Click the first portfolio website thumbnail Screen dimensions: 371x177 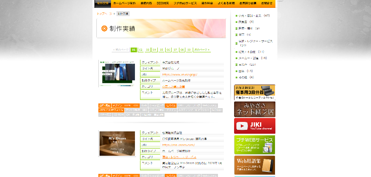(x=117, y=73)
